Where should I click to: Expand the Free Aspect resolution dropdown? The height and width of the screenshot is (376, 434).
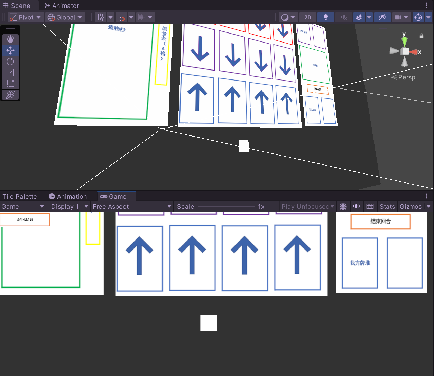coord(132,206)
